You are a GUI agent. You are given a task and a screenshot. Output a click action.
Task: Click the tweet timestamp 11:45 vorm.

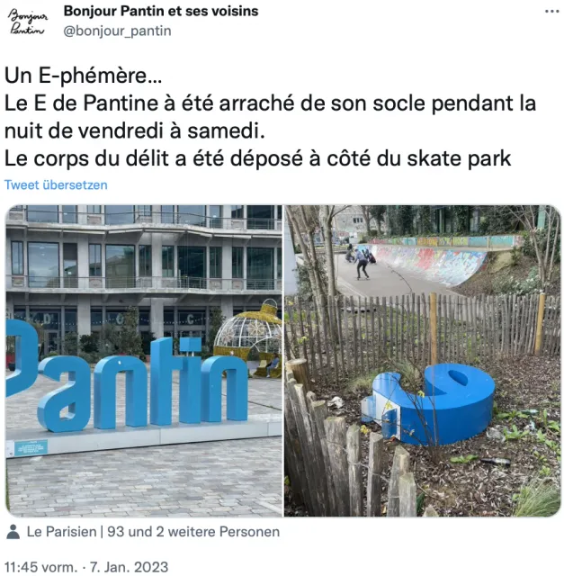coord(40,567)
